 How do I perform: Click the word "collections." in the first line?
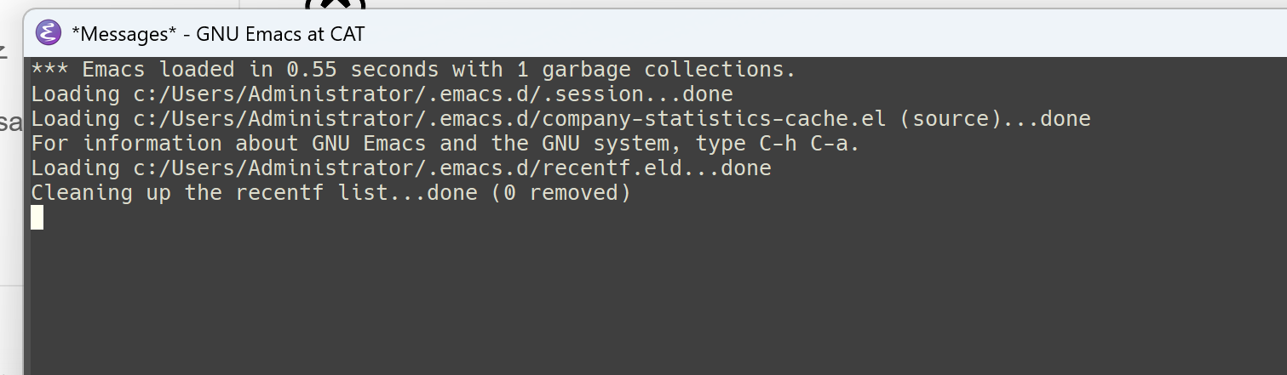(720, 69)
